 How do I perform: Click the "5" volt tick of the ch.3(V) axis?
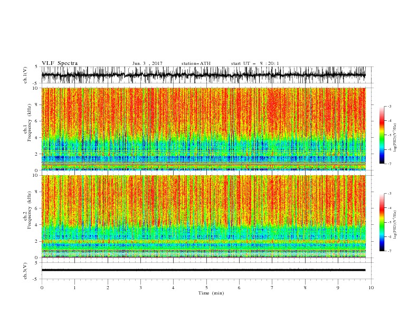coord(36,262)
